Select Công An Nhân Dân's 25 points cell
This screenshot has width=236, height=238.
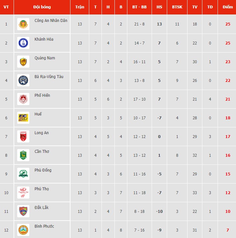point(228,24)
